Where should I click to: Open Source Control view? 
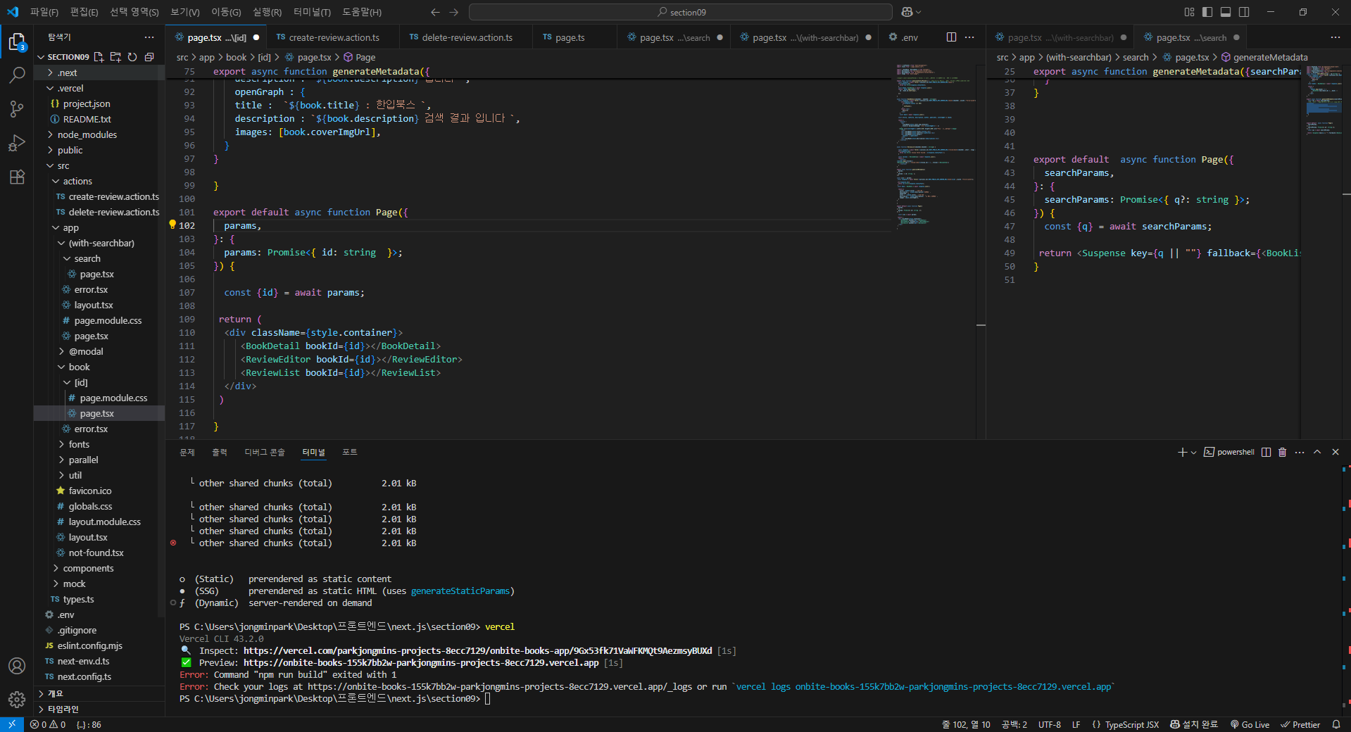[x=17, y=109]
